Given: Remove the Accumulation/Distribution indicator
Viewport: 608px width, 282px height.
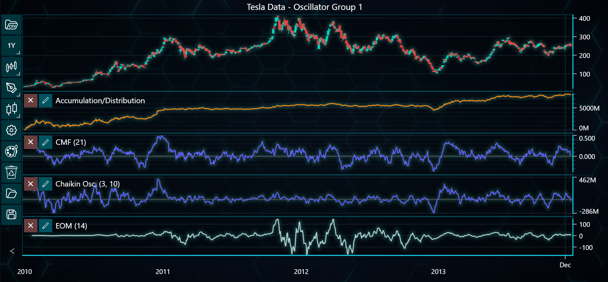Looking at the screenshot, I should point(31,101).
